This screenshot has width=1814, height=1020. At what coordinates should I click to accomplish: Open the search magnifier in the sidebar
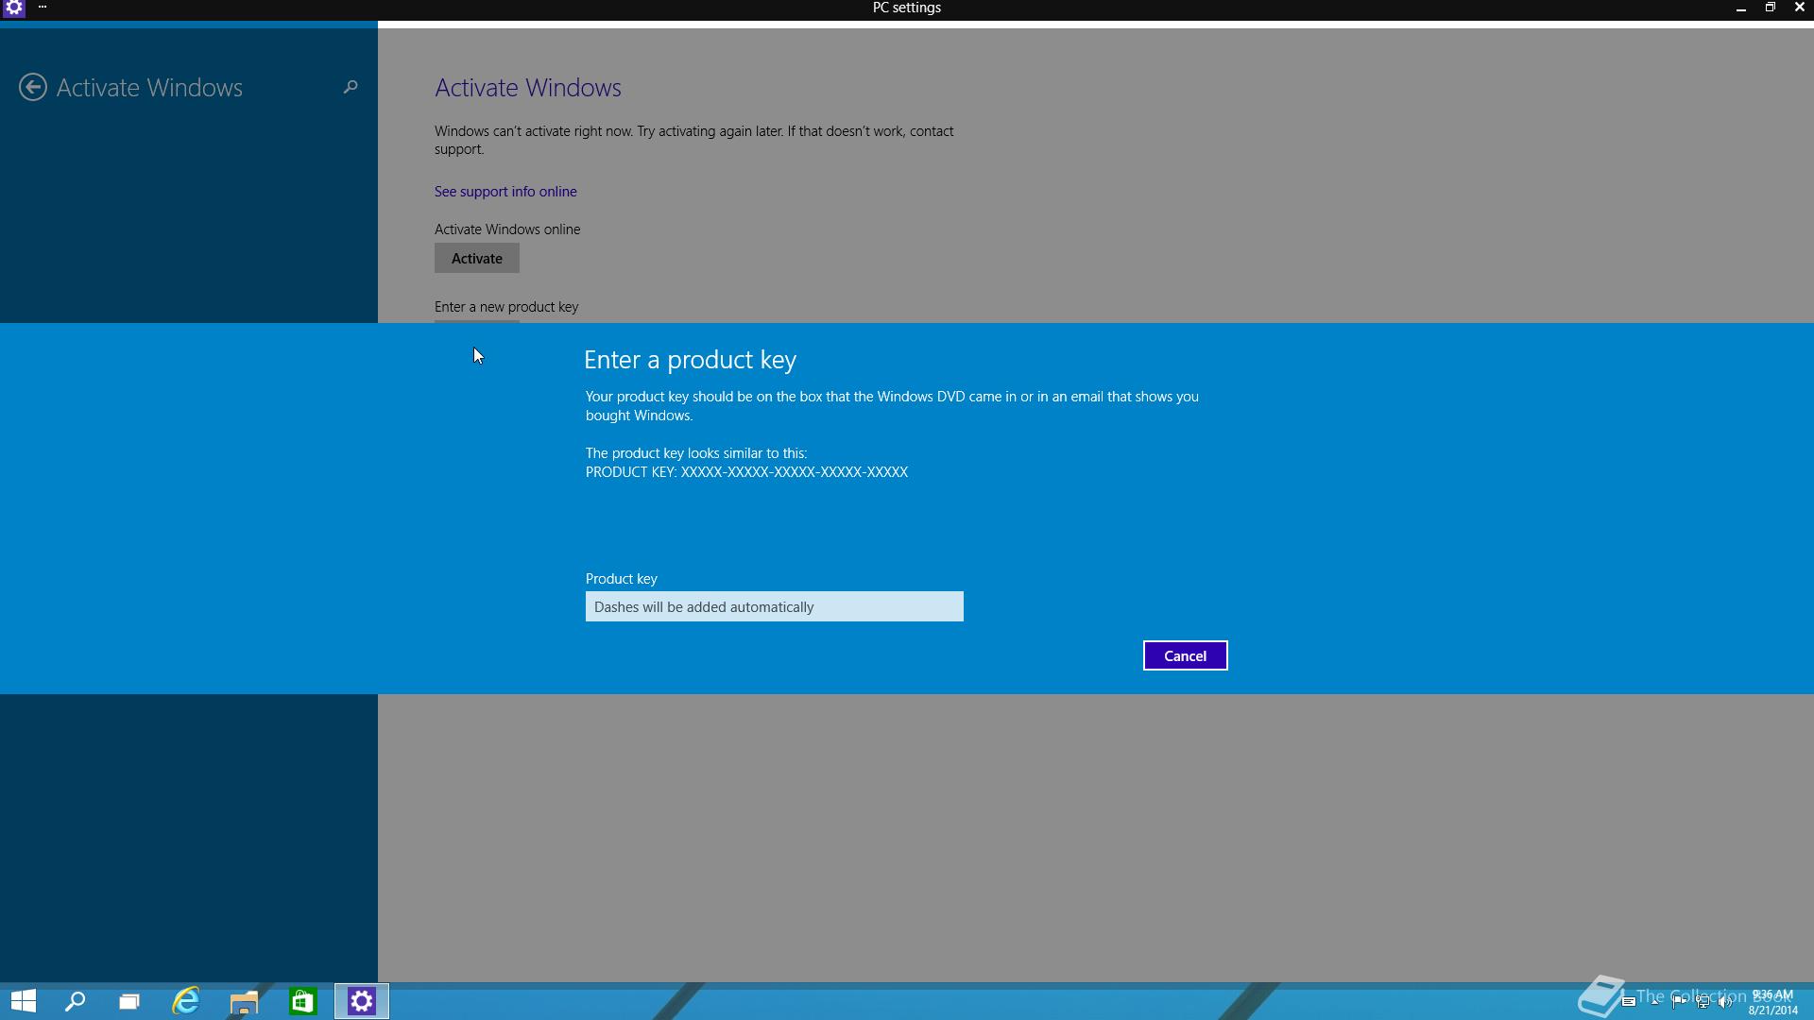tap(351, 87)
